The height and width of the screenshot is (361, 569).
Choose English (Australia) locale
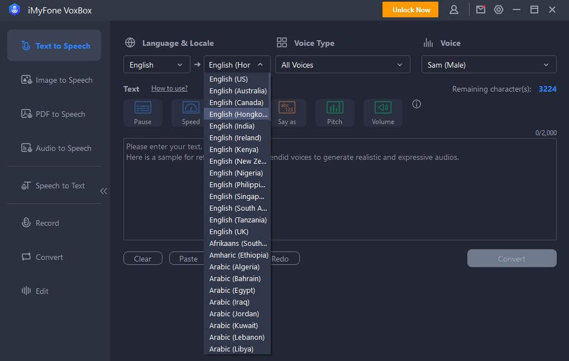click(237, 91)
